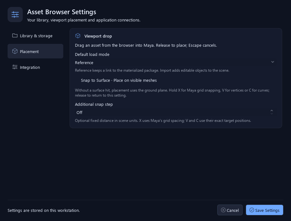291x221 pixels.
Task: Click 'Your library, viewport placement' subtitle
Action: point(84,20)
